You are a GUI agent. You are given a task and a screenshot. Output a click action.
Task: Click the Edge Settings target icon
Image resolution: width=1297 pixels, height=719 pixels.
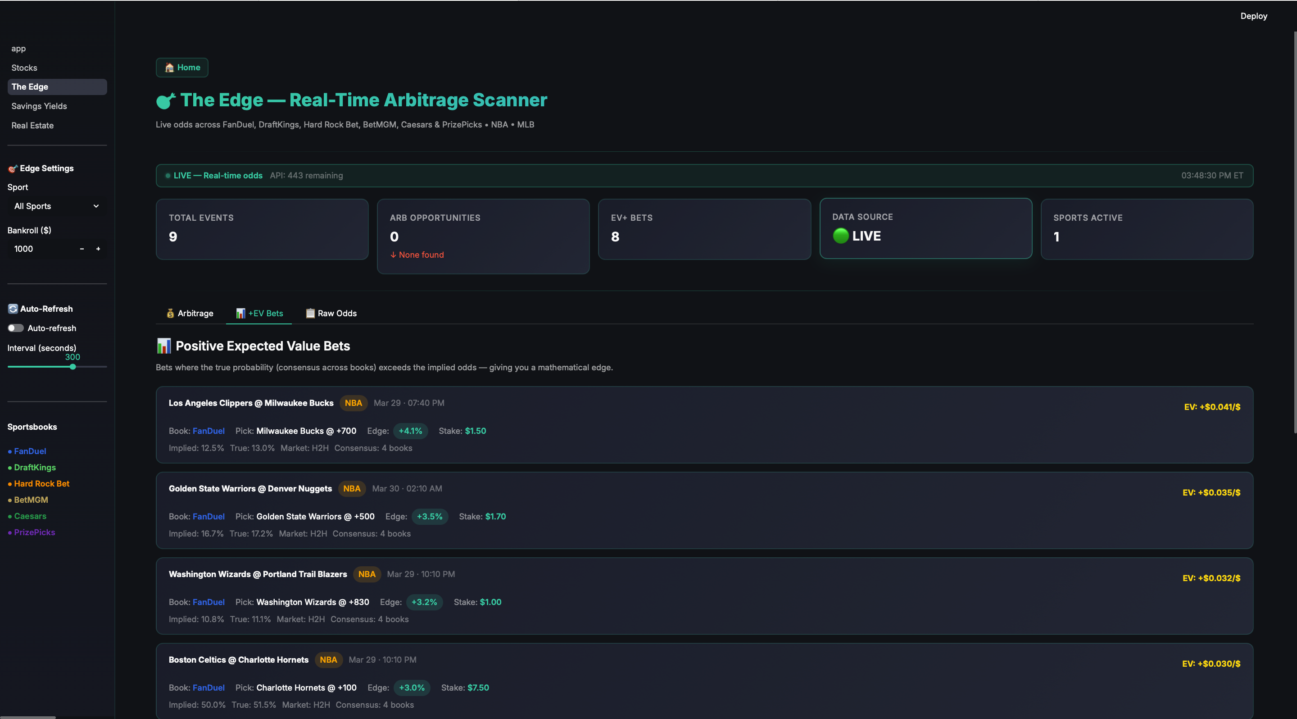[x=13, y=168]
